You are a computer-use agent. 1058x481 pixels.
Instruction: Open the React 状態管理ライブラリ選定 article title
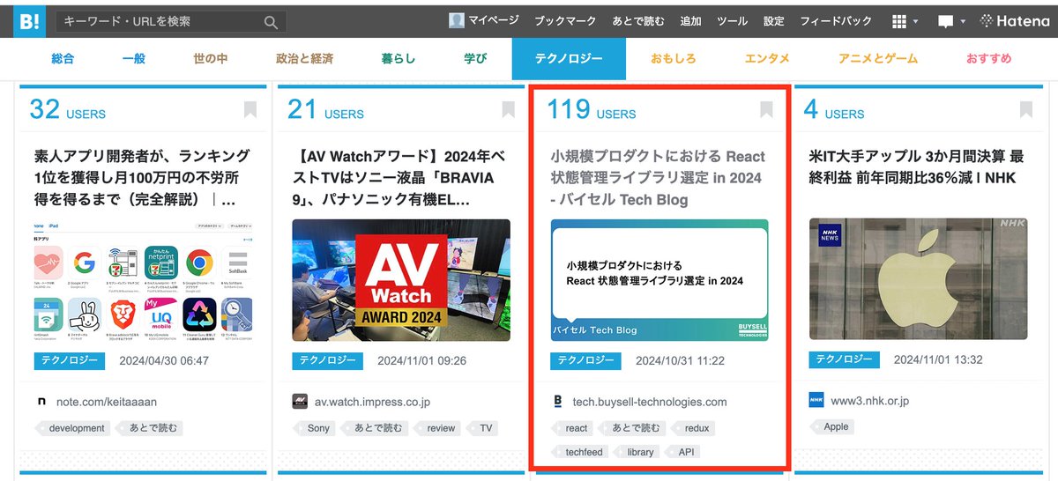658,178
